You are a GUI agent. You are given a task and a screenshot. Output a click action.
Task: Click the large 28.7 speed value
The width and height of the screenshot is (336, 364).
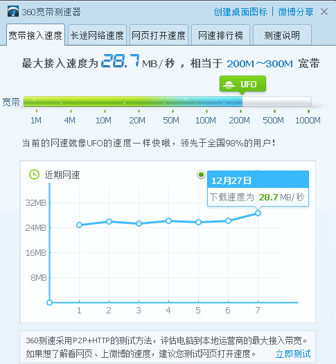[x=121, y=61]
